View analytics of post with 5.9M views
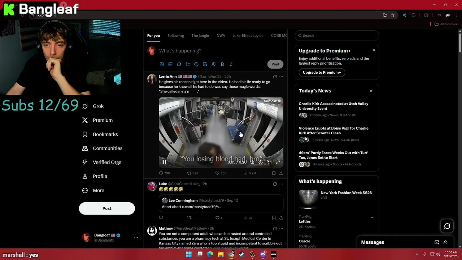This screenshot has width=462, height=260. point(250,173)
